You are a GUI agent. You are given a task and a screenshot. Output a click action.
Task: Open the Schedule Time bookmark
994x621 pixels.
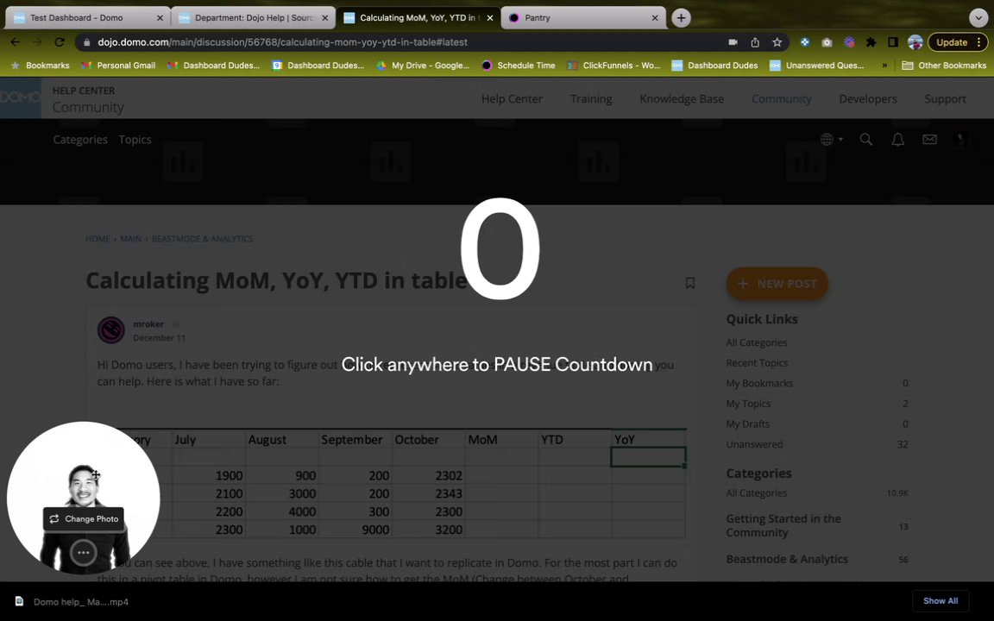[519, 66]
